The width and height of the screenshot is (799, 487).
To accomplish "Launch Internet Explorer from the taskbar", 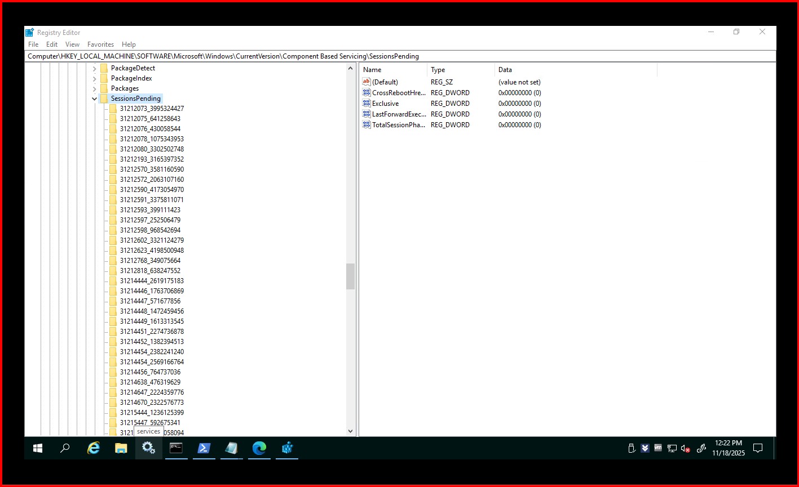I will (94, 448).
